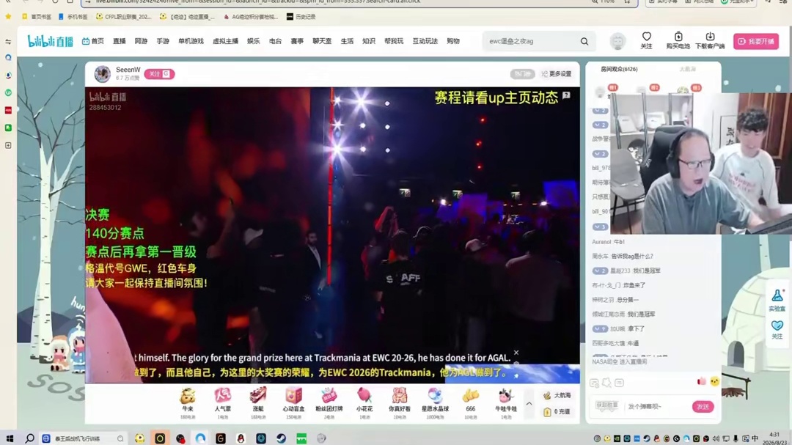Click the first icon in the chat toolbar
Screen dimensions: 792x445
[595, 383]
